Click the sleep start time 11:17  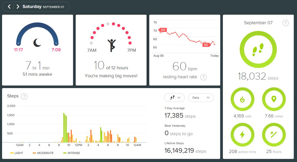(18, 50)
